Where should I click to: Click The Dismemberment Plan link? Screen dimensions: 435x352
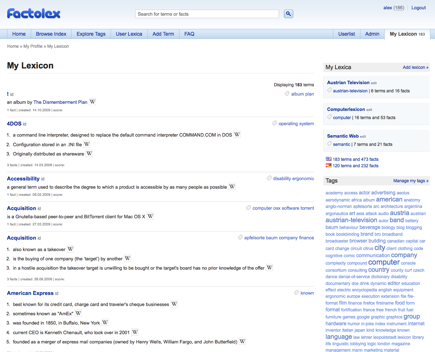point(60,102)
